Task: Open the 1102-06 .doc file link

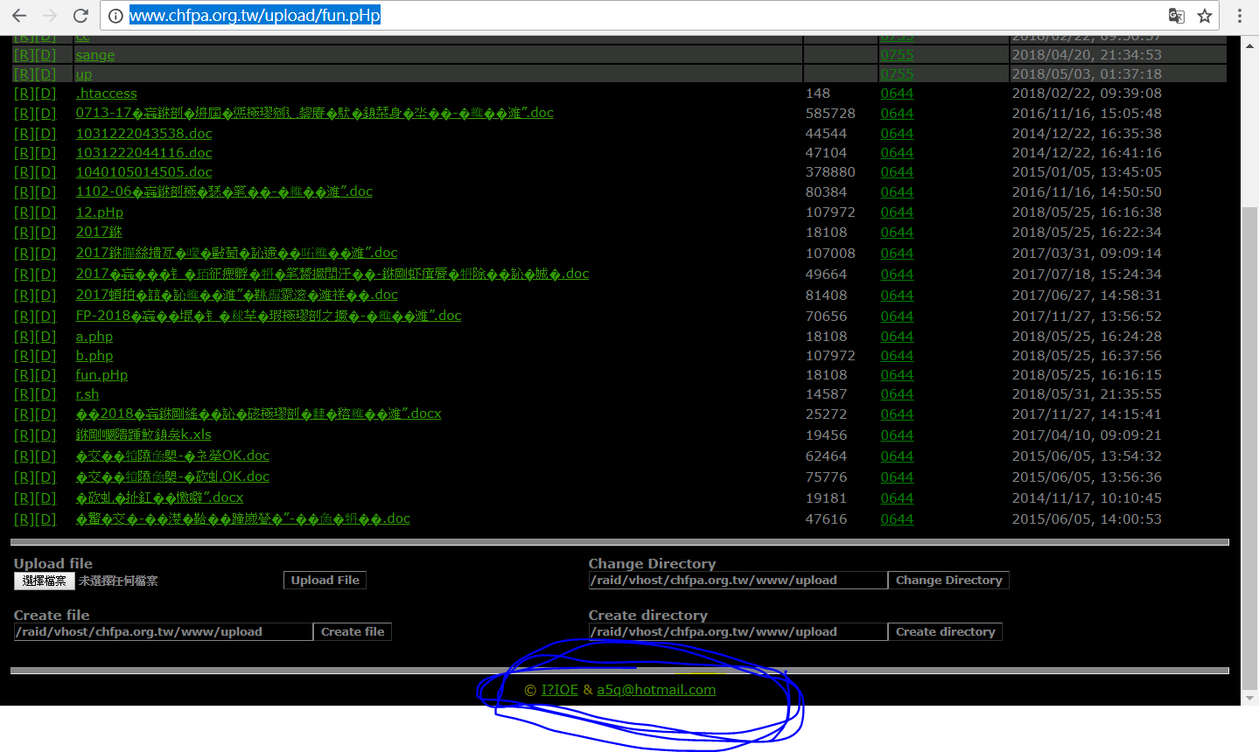Action: pos(224,191)
